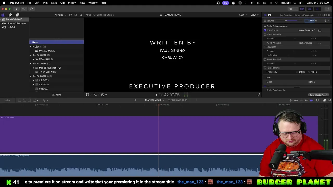Screen dimensions: 333x187
Task: Expand the Smart Collections folder
Action: 2,23
